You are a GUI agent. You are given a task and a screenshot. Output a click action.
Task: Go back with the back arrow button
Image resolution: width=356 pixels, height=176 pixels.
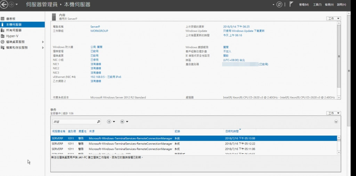point(4,4)
